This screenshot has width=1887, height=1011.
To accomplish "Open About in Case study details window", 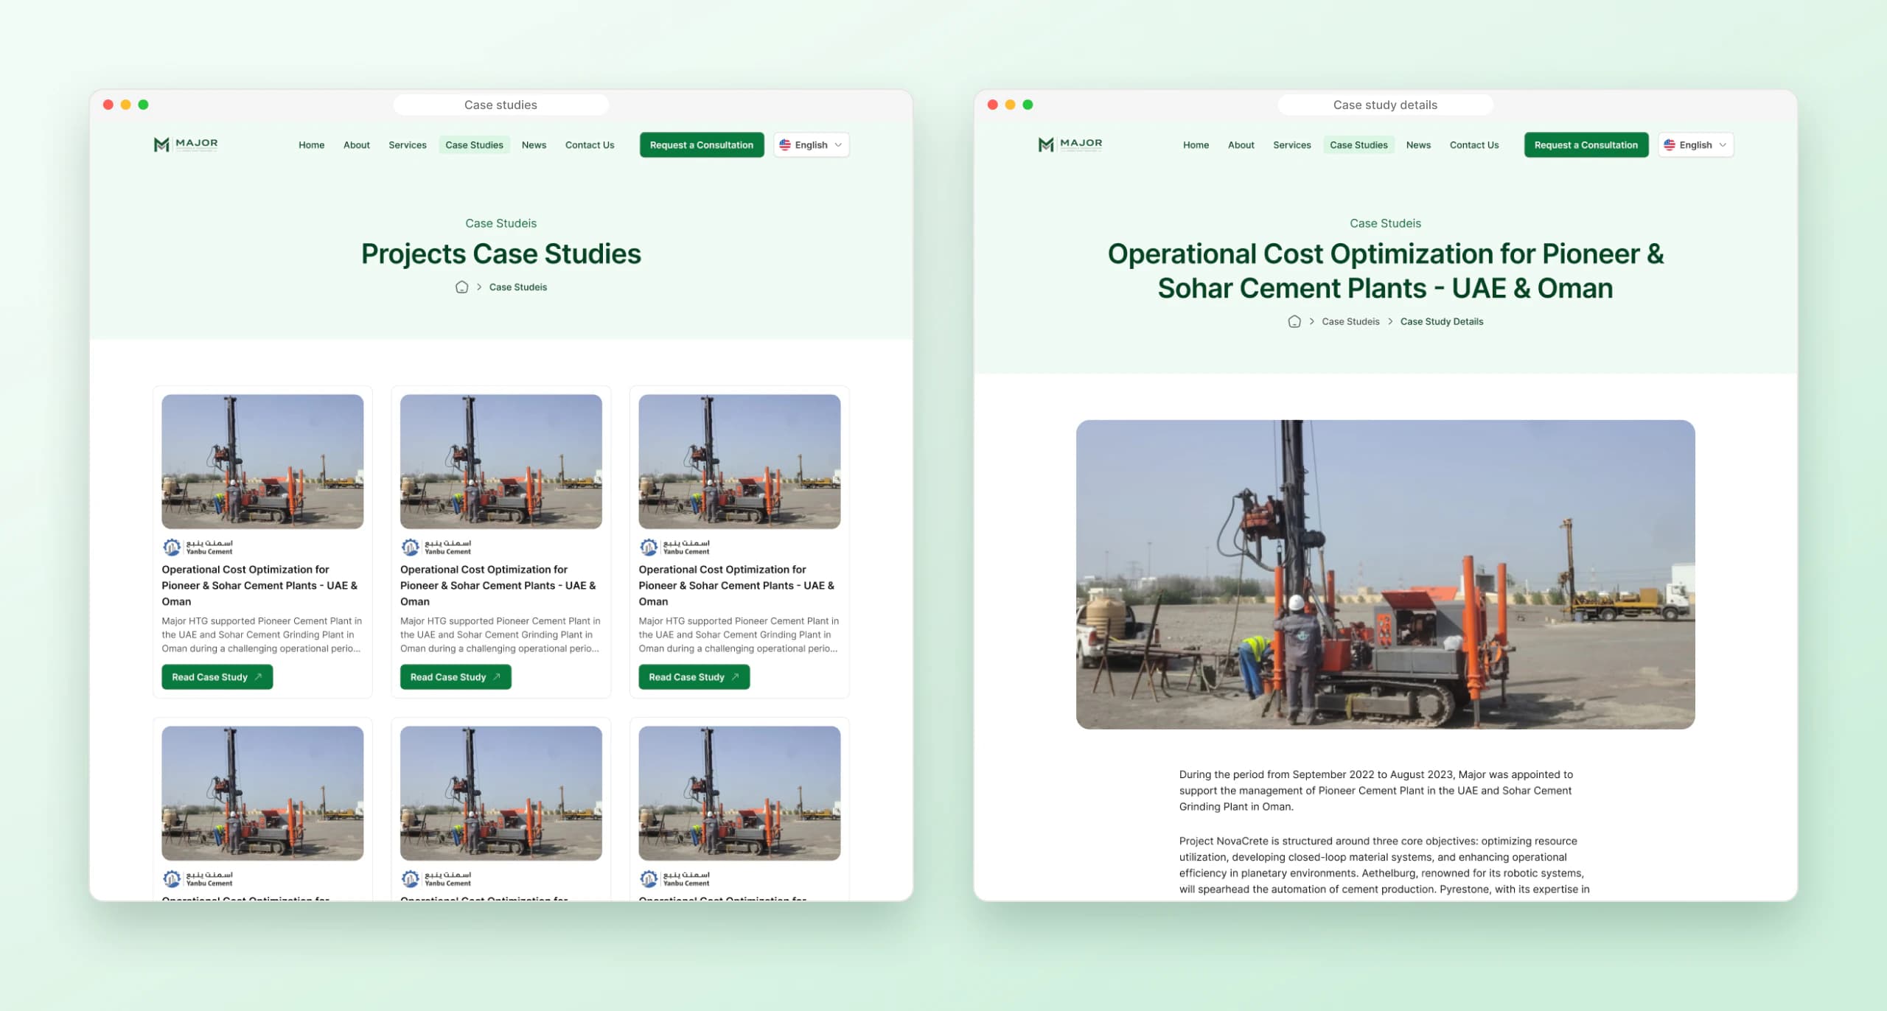I will click(x=1241, y=145).
